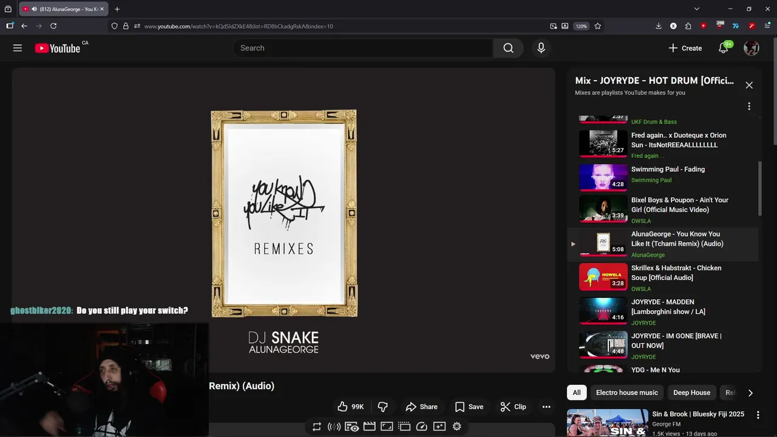
Task: Click the YouTube search magnifier button
Action: 508,48
